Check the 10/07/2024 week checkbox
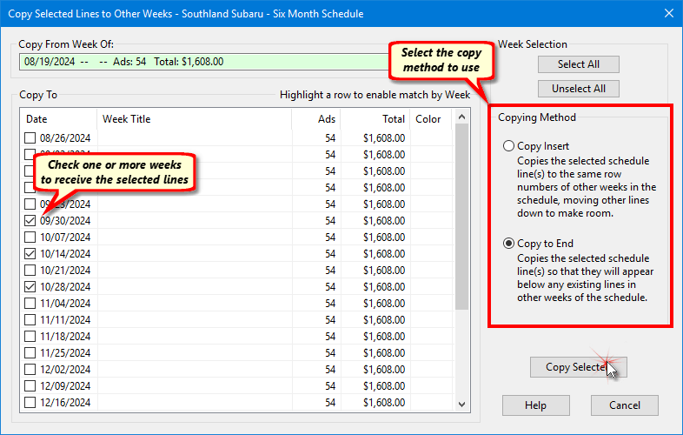Image resolution: width=683 pixels, height=435 pixels. pos(30,238)
